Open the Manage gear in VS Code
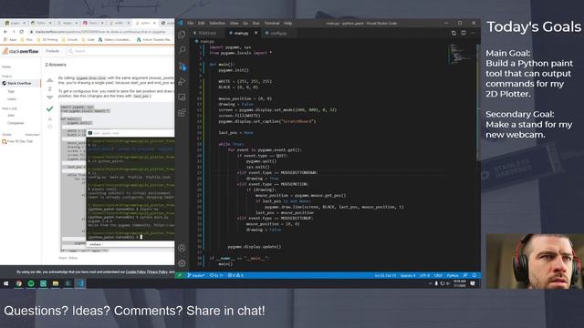 pyautogui.click(x=182, y=263)
